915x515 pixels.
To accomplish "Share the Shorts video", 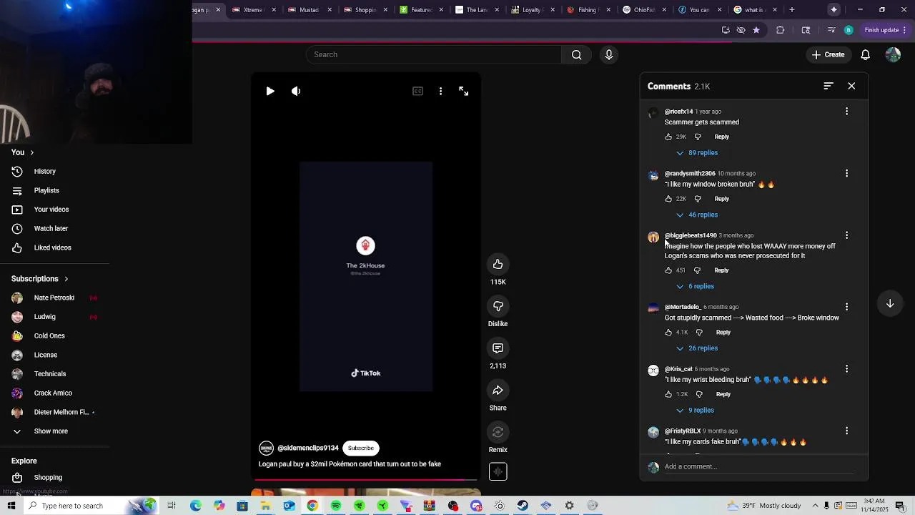I will coord(498,390).
